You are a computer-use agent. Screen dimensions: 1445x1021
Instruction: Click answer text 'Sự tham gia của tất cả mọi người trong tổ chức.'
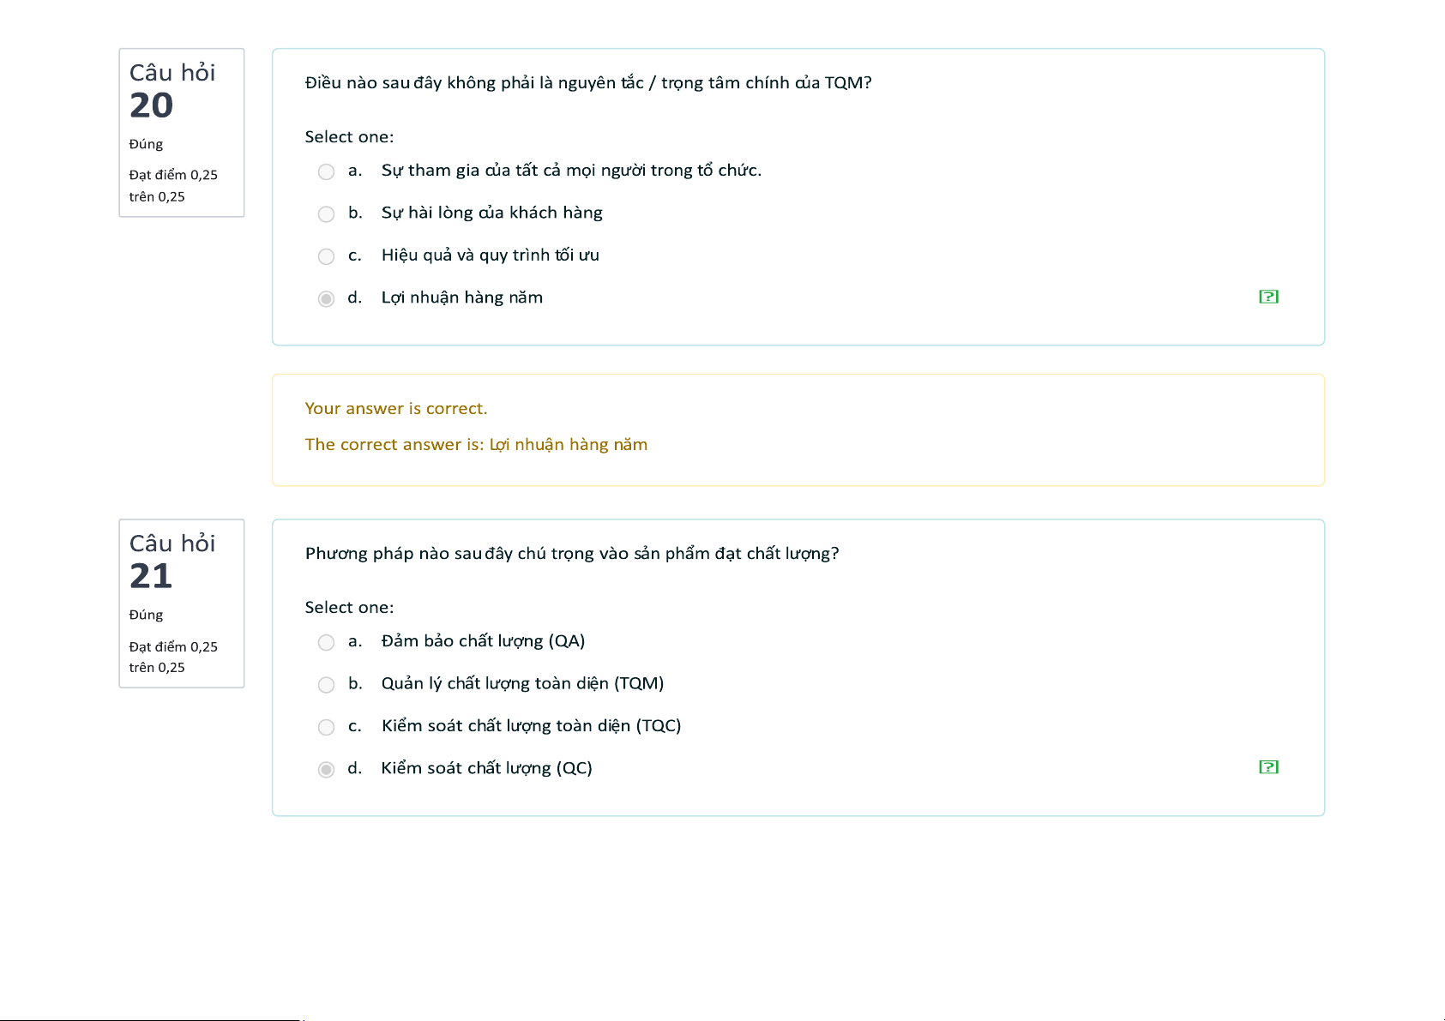(571, 171)
